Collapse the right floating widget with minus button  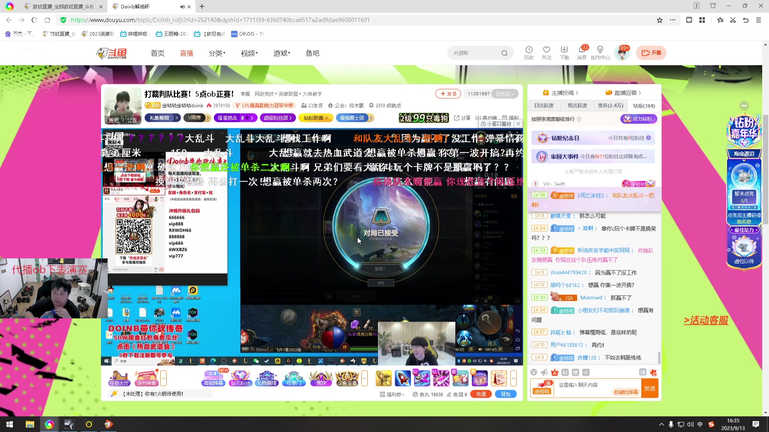(x=744, y=106)
